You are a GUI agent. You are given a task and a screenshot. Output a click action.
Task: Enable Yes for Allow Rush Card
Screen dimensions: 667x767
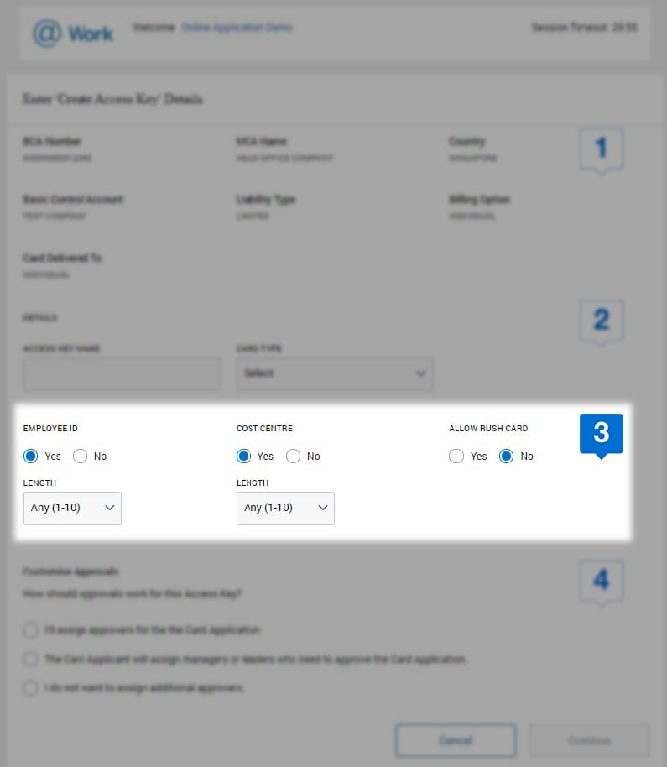coord(456,456)
